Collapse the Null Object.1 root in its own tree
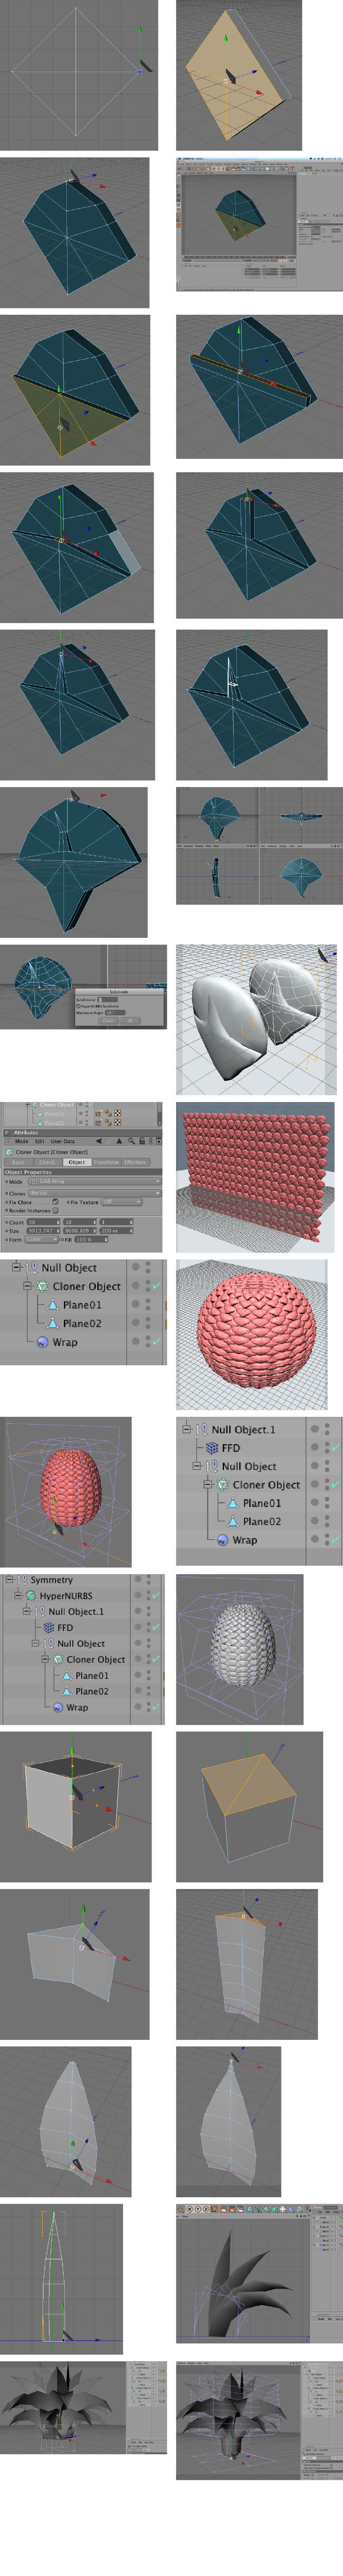The width and height of the screenshot is (343, 2576). click(187, 1430)
